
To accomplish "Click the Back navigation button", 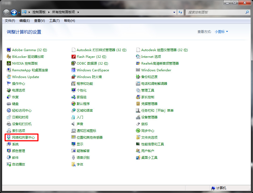I will coord(6,12).
